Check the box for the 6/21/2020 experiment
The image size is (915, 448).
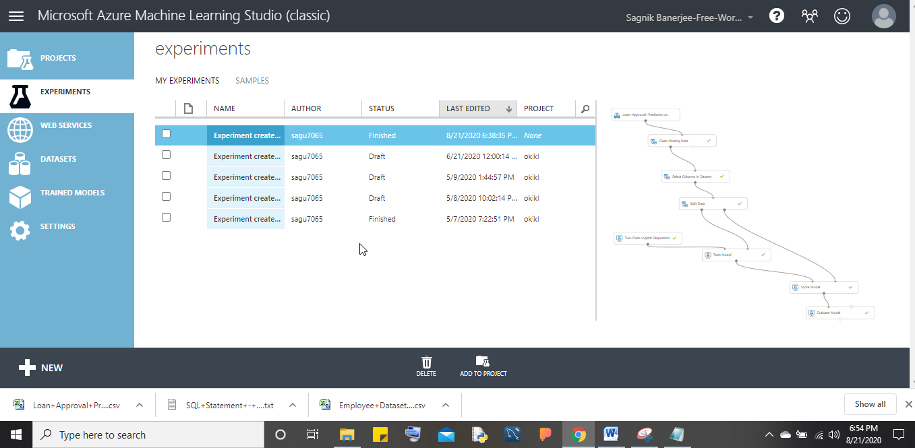point(167,155)
